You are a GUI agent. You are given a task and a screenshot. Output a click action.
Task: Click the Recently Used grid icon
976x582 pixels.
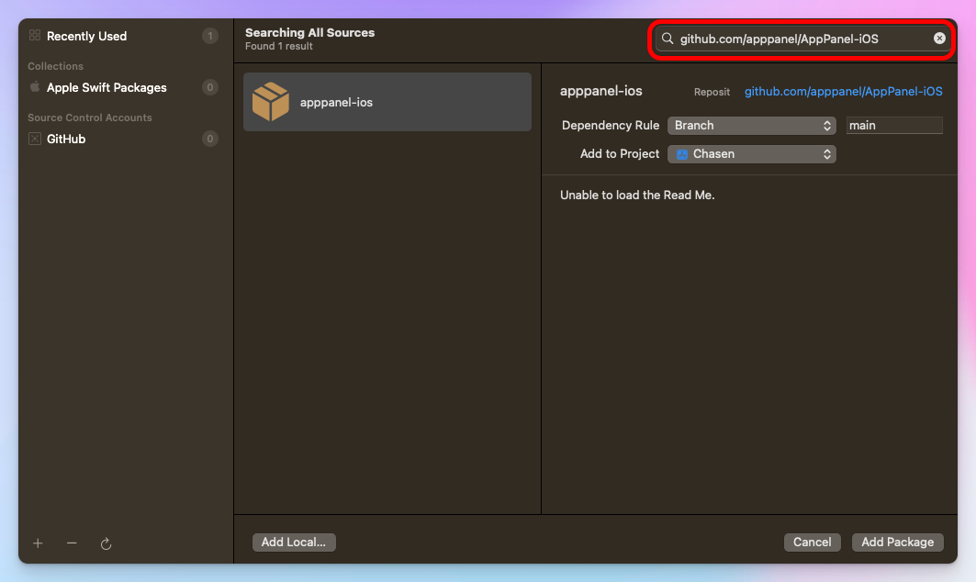pyautogui.click(x=35, y=36)
